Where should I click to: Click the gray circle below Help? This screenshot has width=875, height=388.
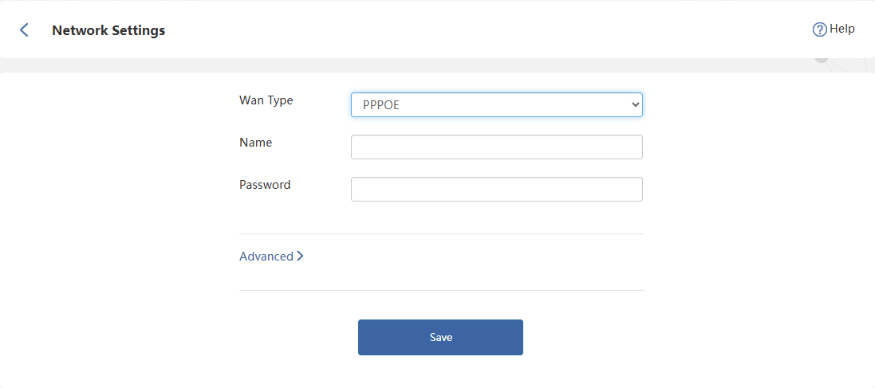(821, 59)
